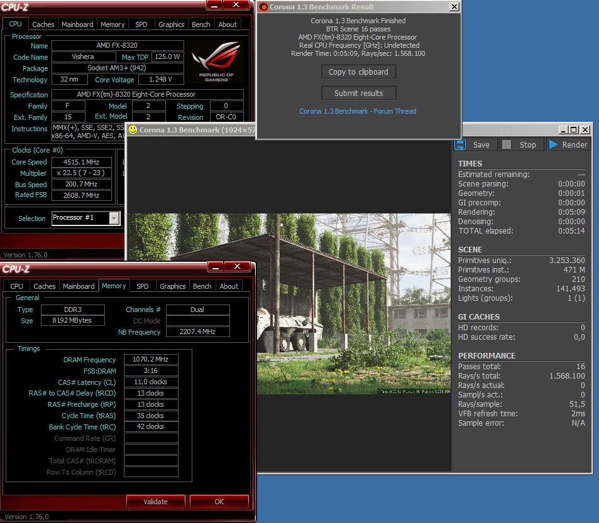Image resolution: width=599 pixels, height=523 pixels.
Task: Close the bottom CPU-Z Memory window
Action: (x=237, y=266)
